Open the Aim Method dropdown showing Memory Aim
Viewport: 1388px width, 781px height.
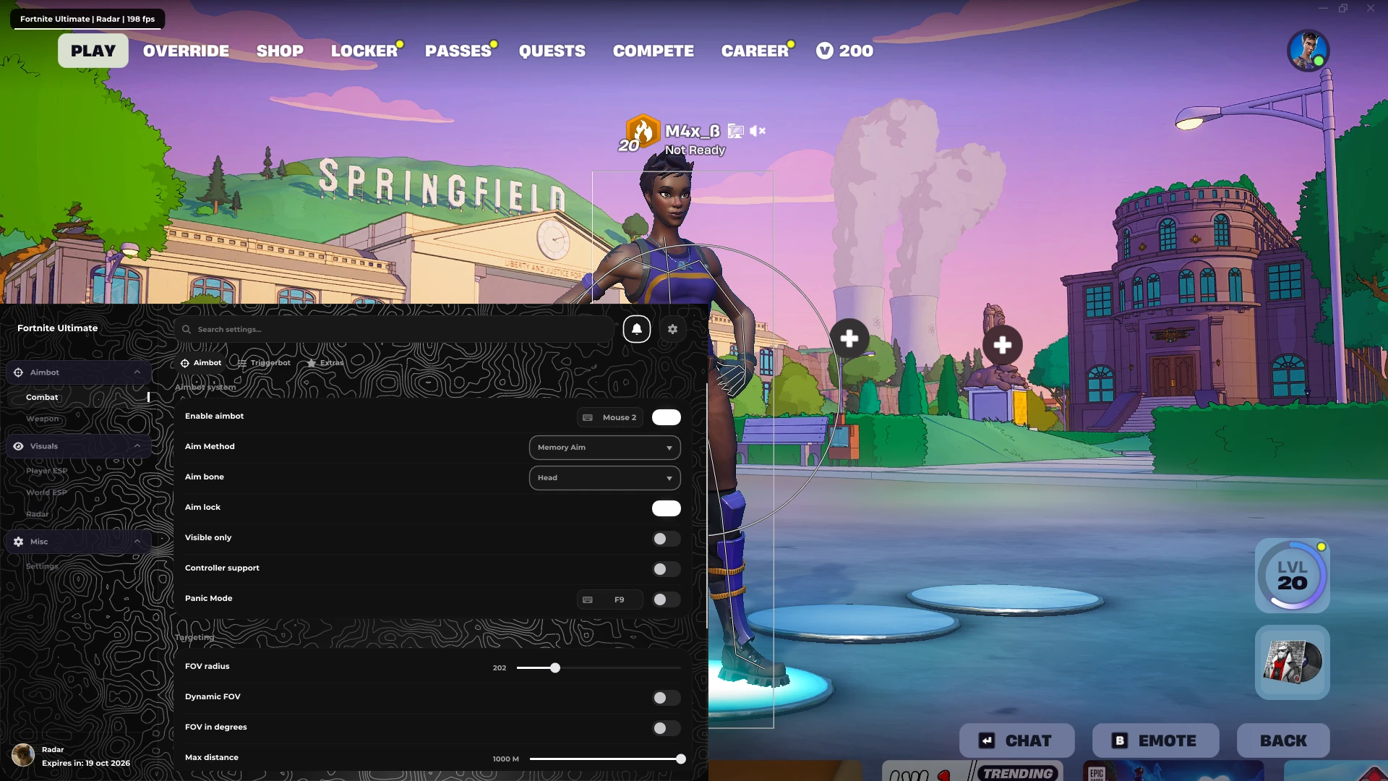point(604,448)
